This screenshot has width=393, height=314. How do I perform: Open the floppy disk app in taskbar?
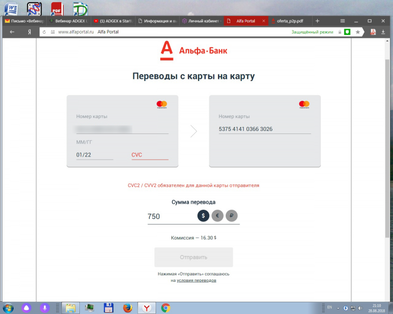(x=108, y=308)
